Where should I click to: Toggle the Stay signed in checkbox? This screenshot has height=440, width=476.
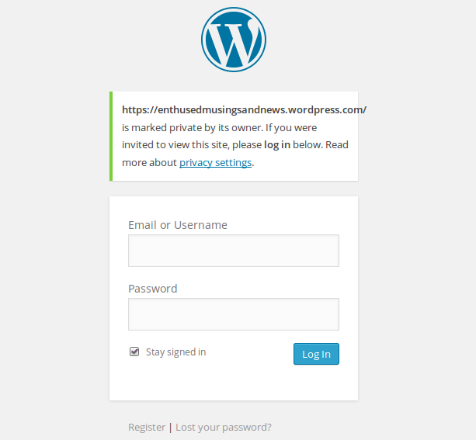tap(134, 352)
